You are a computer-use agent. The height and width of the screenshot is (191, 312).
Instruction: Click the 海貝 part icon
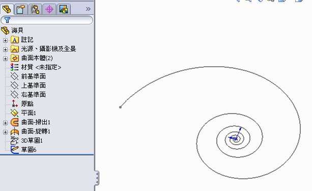click(5, 31)
